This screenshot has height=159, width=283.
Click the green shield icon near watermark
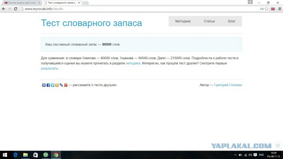tap(278, 146)
